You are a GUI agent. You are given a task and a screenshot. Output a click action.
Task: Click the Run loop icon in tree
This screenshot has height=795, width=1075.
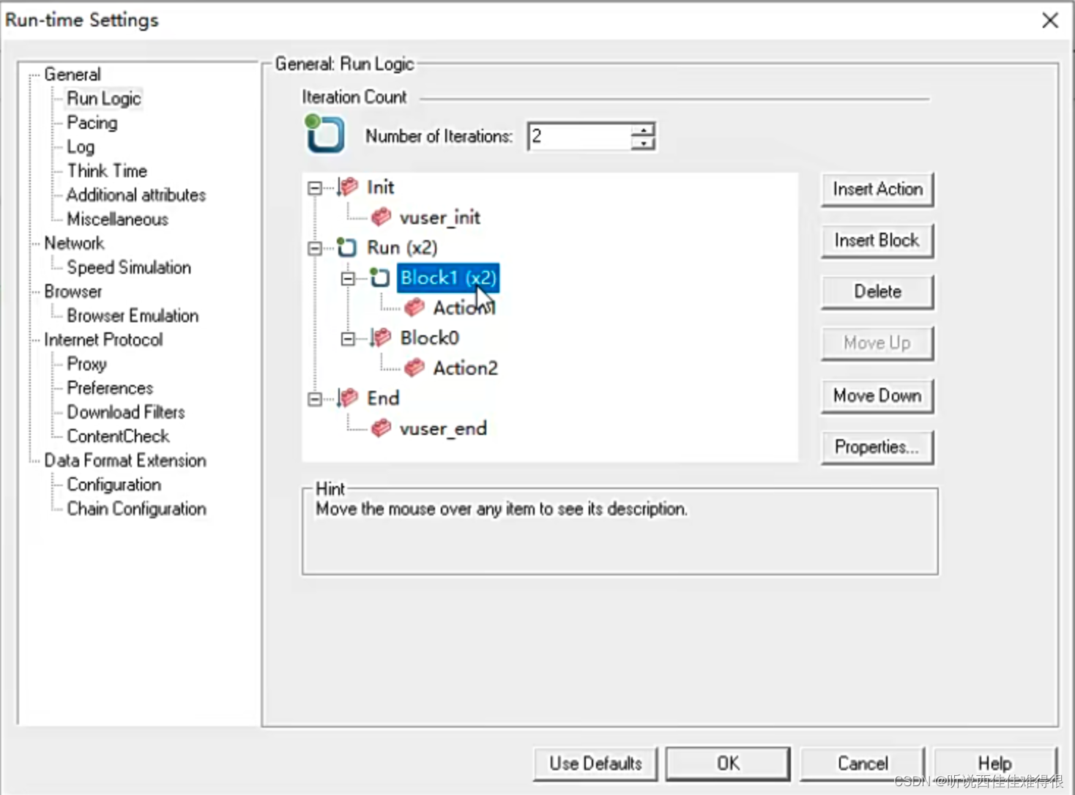tap(347, 247)
